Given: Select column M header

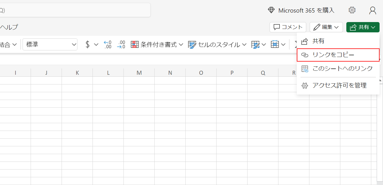Looking at the screenshot, I should [x=139, y=73].
